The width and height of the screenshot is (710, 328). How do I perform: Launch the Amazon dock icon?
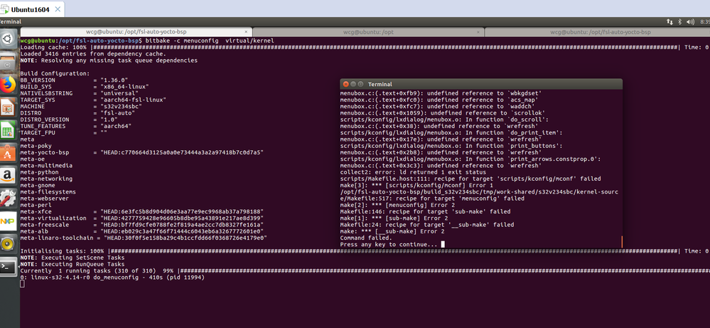pos(8,176)
